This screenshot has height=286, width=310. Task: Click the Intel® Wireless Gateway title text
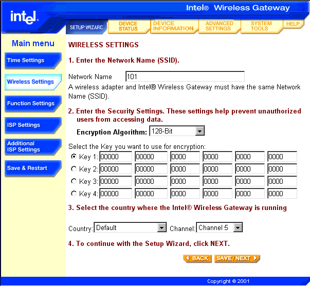(238, 8)
